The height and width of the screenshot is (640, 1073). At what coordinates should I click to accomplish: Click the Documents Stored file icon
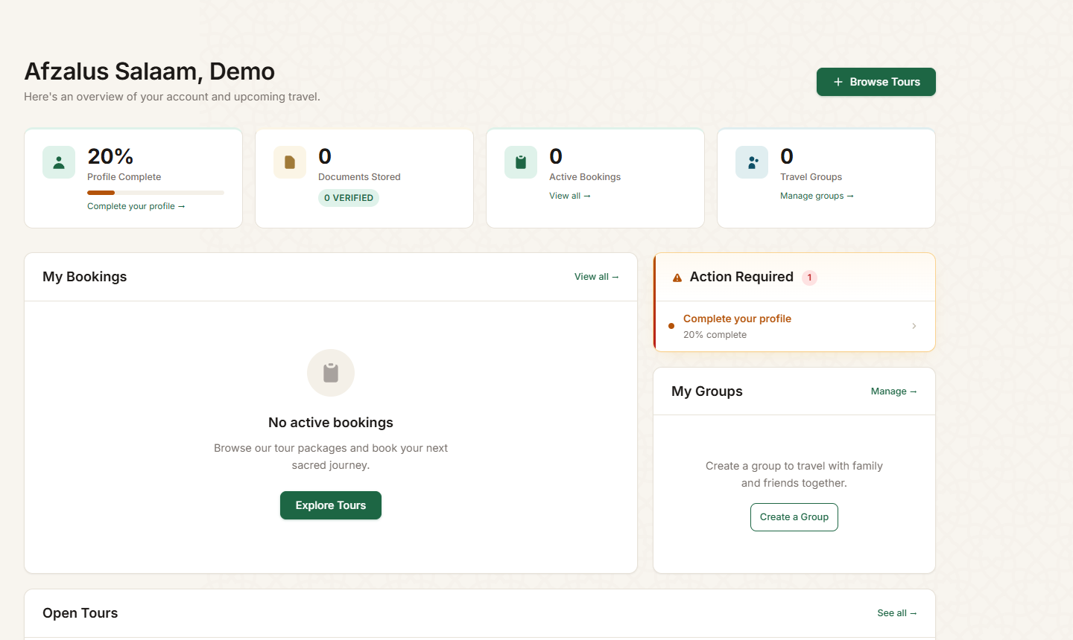pos(290,162)
